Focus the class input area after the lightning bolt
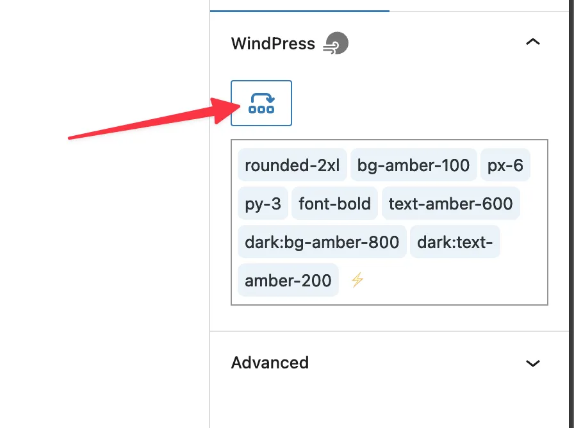This screenshot has height=428, width=574. click(448, 280)
